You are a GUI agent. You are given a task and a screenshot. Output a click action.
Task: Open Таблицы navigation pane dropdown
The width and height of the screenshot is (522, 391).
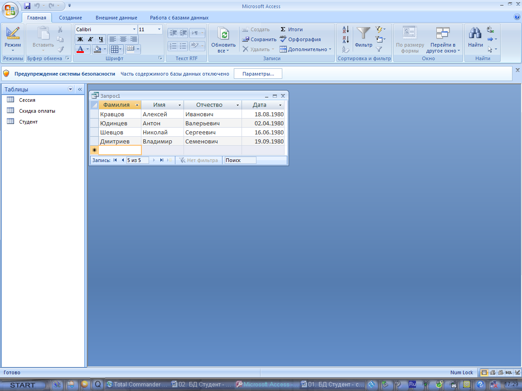[x=70, y=89]
